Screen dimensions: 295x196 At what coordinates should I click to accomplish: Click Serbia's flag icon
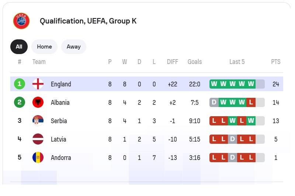[x=38, y=121]
